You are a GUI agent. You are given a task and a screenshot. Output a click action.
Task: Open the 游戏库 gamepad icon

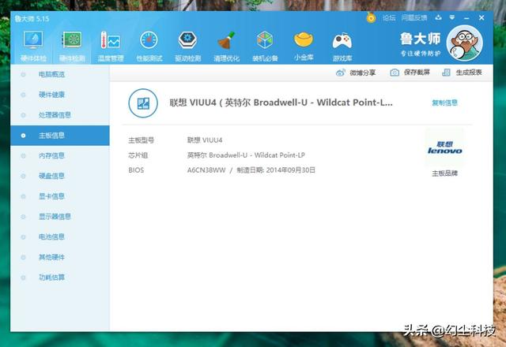tap(342, 46)
